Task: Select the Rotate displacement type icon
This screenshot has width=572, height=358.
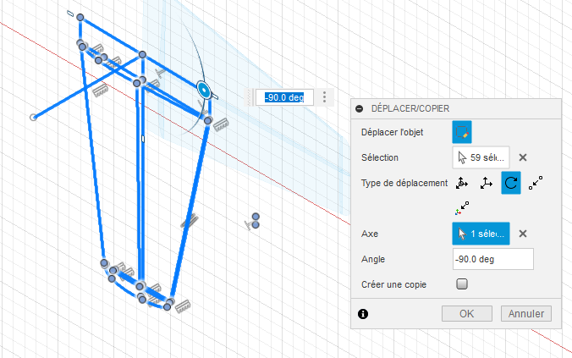Action: [511, 183]
